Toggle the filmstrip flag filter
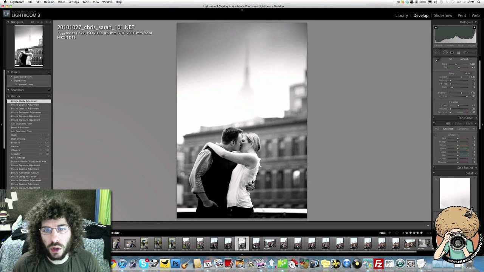The width and height of the screenshot is (484, 272). click(x=390, y=233)
